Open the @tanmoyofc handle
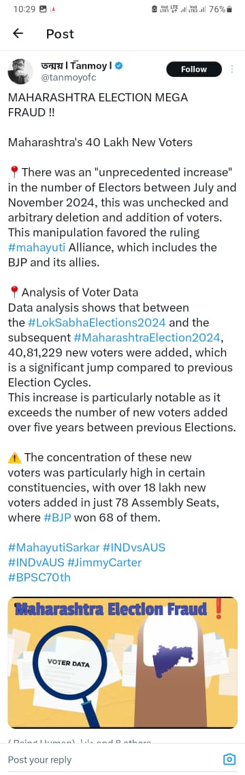 click(68, 78)
